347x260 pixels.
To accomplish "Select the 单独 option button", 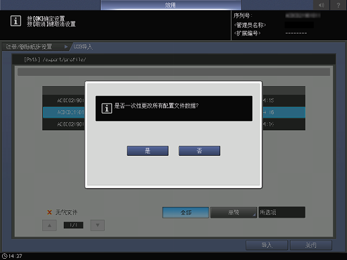I will [x=234, y=212].
